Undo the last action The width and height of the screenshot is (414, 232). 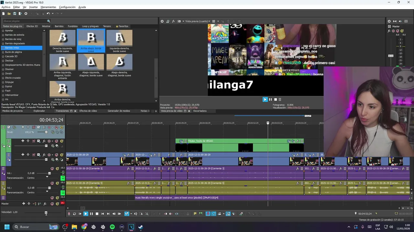coord(48,14)
